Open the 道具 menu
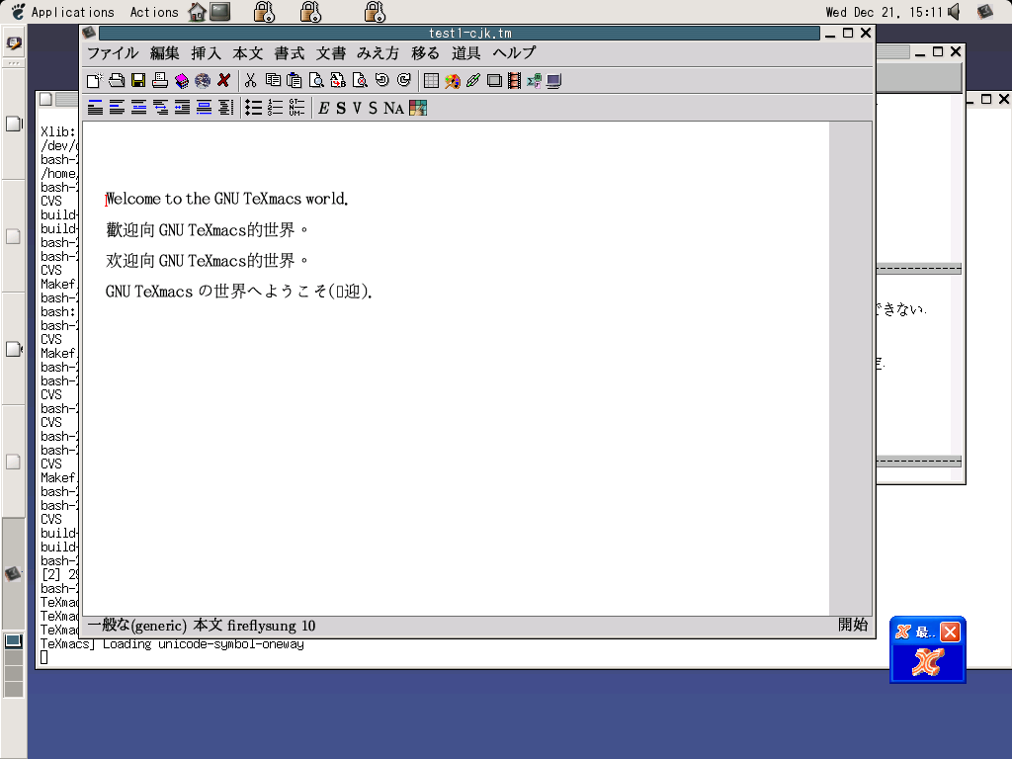The width and height of the screenshot is (1012, 759). point(466,53)
